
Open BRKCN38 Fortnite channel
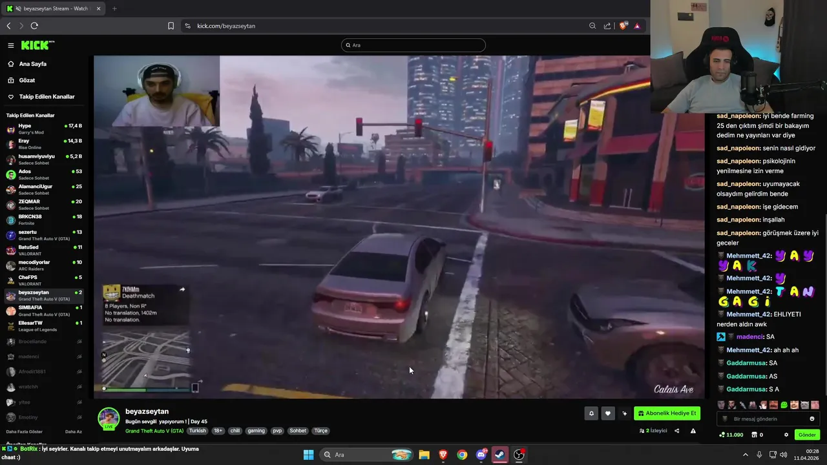coord(44,220)
